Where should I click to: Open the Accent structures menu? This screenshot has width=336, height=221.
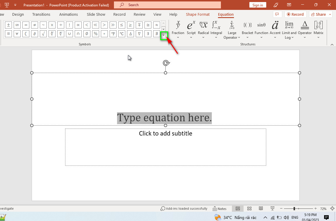pos(275,30)
